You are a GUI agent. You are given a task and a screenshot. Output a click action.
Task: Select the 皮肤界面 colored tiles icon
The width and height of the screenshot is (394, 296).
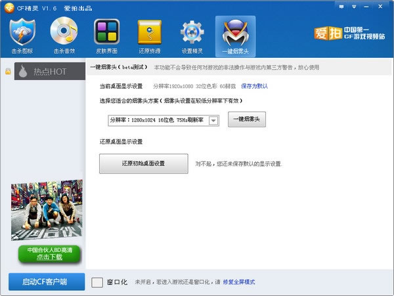point(106,32)
